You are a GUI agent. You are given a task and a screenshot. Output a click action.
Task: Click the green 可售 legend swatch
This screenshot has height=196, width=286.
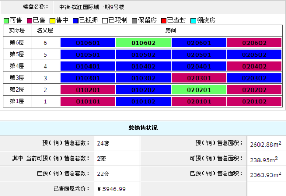(6, 21)
